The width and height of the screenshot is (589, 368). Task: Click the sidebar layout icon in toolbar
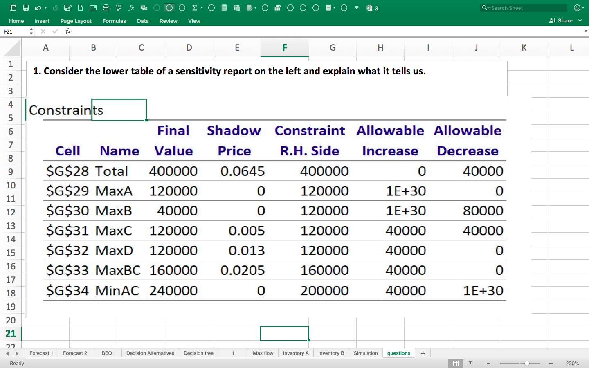[x=13, y=8]
